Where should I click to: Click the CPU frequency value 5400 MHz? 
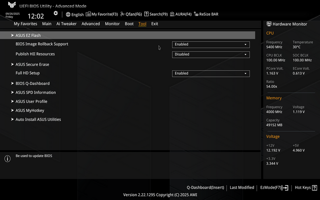tap(274, 47)
